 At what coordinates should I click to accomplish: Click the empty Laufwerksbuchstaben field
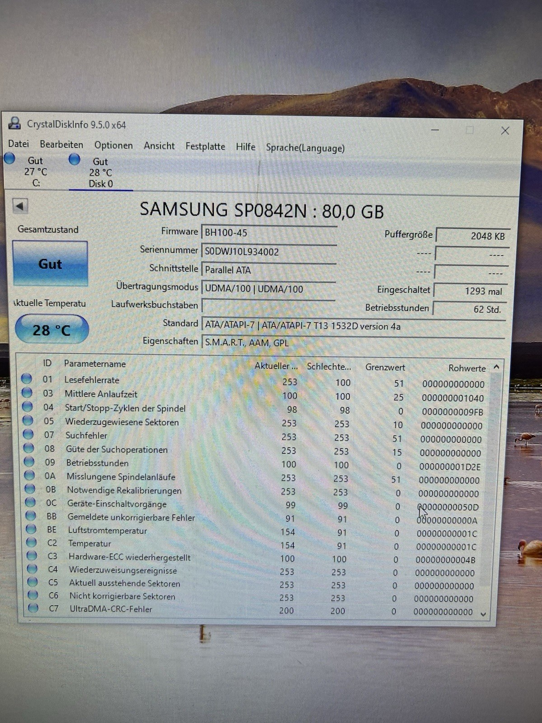pos(269,306)
